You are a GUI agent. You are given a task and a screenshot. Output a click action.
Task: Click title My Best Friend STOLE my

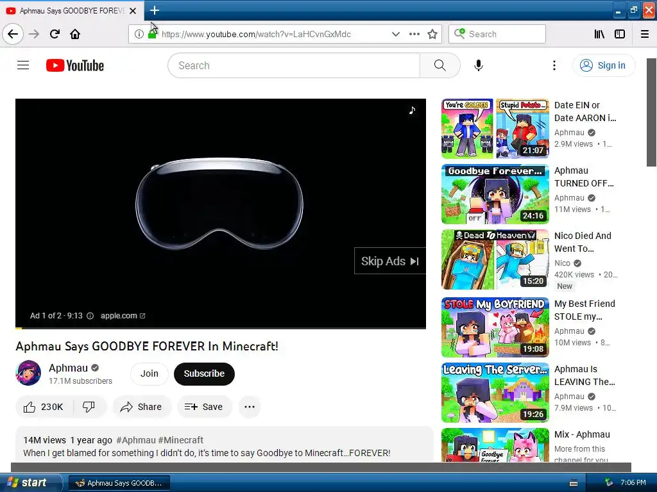point(584,310)
